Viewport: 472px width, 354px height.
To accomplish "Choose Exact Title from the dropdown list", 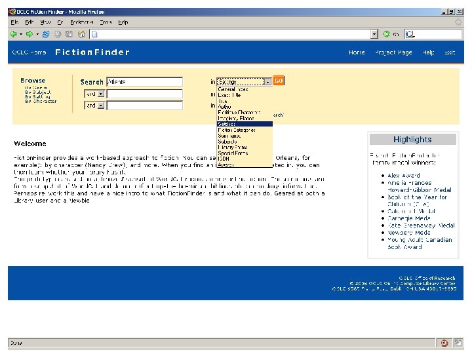I will click(245, 95).
